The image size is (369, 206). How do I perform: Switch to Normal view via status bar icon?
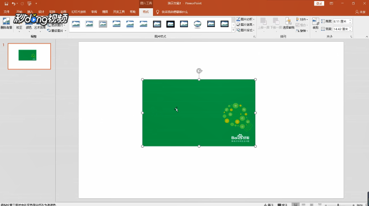pyautogui.click(x=296, y=204)
